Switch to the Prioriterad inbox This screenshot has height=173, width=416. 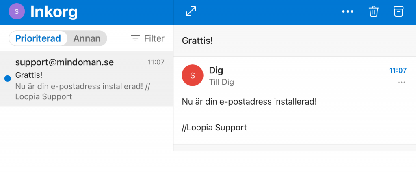38,38
